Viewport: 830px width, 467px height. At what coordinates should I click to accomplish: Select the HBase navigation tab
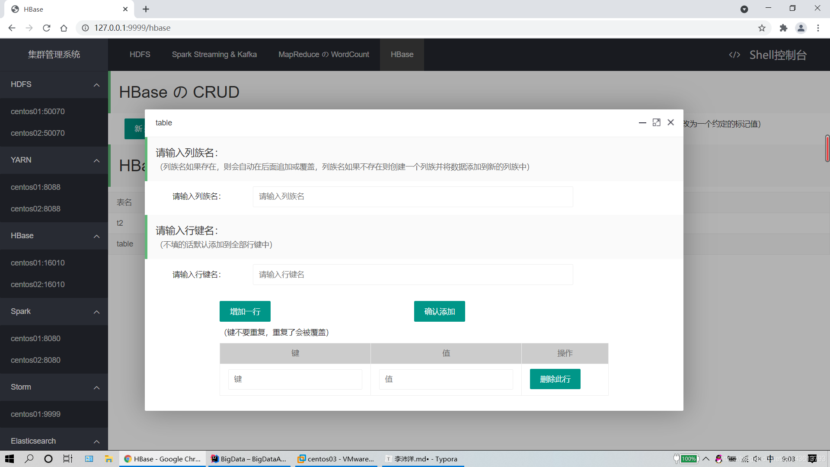click(402, 54)
